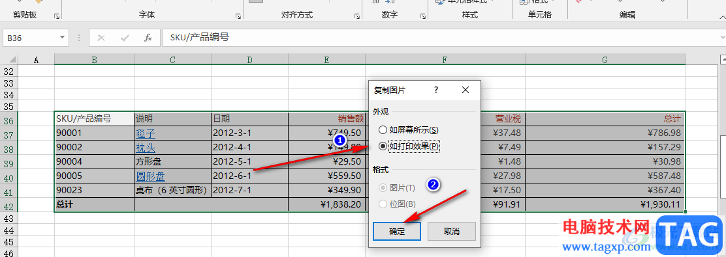
Task: Click cell SKU/产品编号 in the table header
Action: (94, 118)
